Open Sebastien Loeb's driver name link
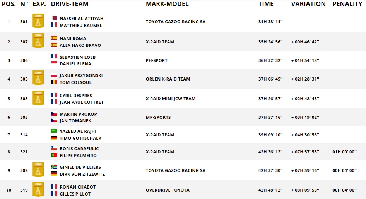 77,57
